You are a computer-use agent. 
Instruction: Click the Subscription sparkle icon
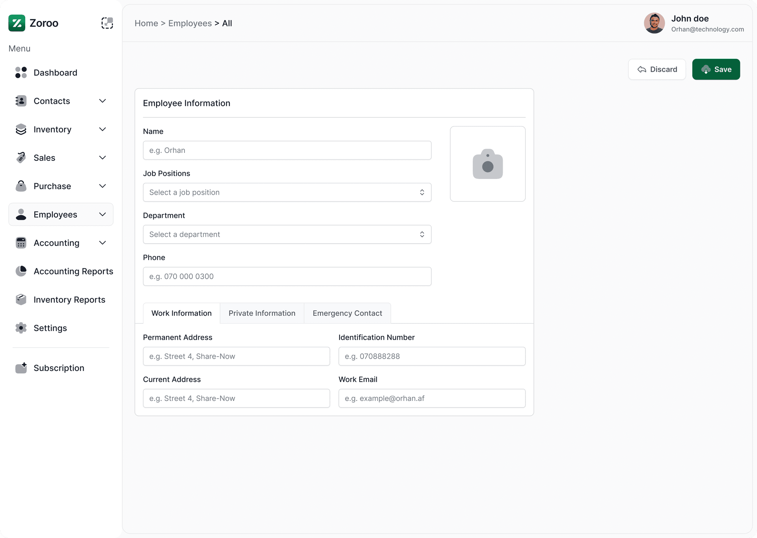click(21, 368)
